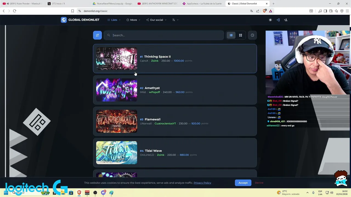
Task: Open Thinking Space II thumbnail
Action: pos(117,59)
